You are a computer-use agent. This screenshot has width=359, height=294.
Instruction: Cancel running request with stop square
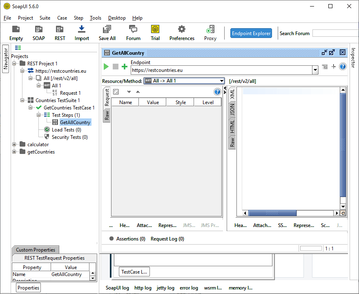[116, 67]
